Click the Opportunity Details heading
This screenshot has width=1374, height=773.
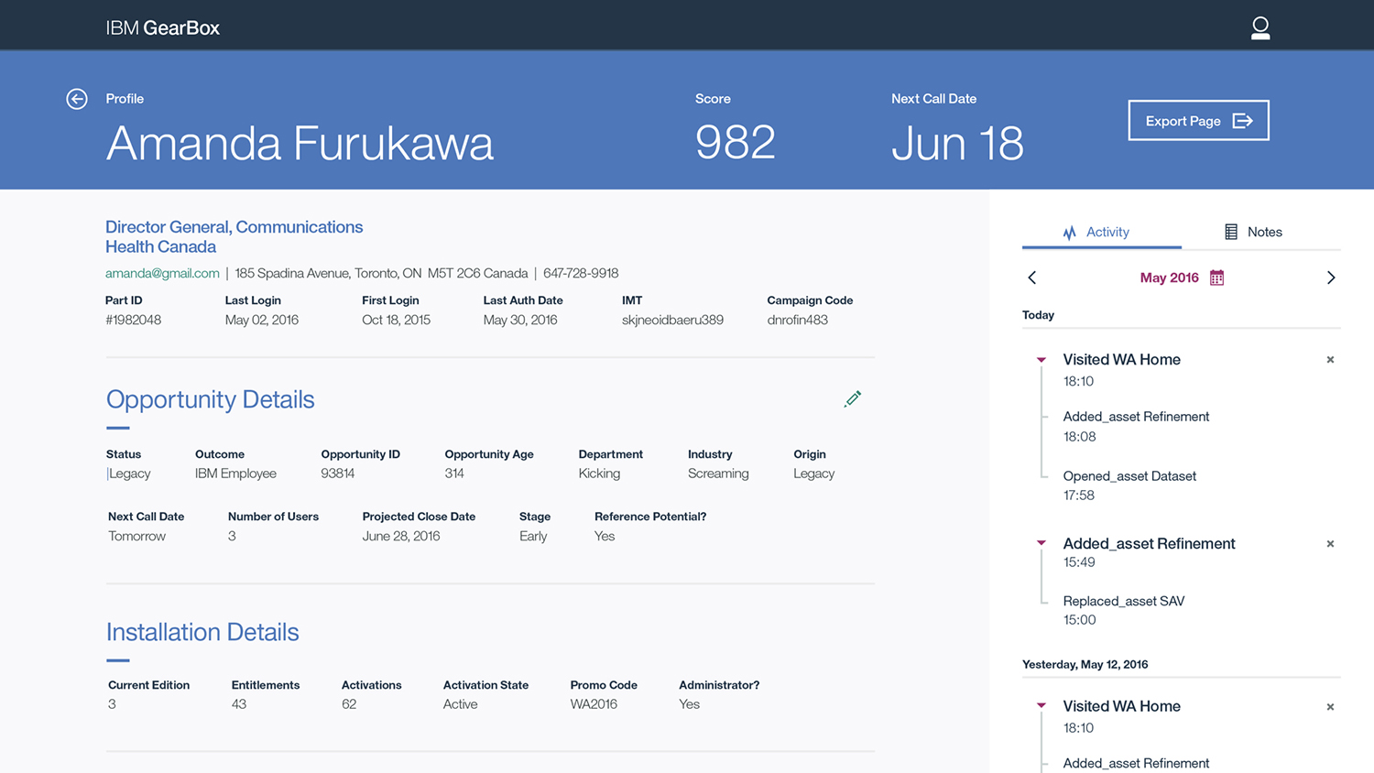pyautogui.click(x=210, y=399)
